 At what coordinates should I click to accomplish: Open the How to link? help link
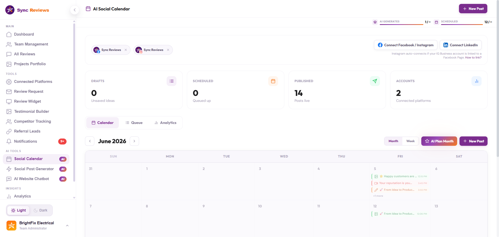tap(473, 58)
